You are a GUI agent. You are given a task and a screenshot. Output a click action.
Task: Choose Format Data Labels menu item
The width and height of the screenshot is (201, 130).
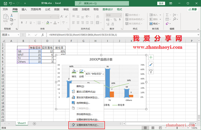[87, 119]
